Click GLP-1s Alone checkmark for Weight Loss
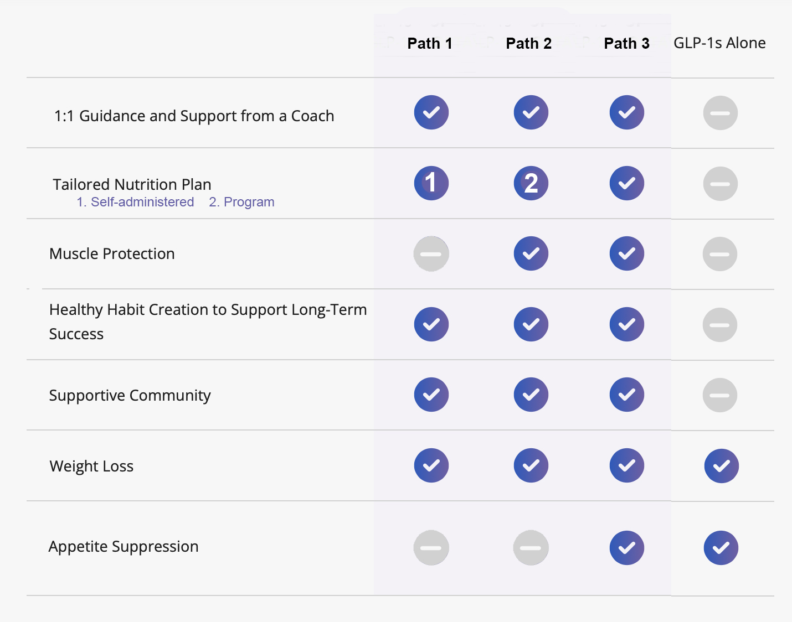 tap(721, 466)
